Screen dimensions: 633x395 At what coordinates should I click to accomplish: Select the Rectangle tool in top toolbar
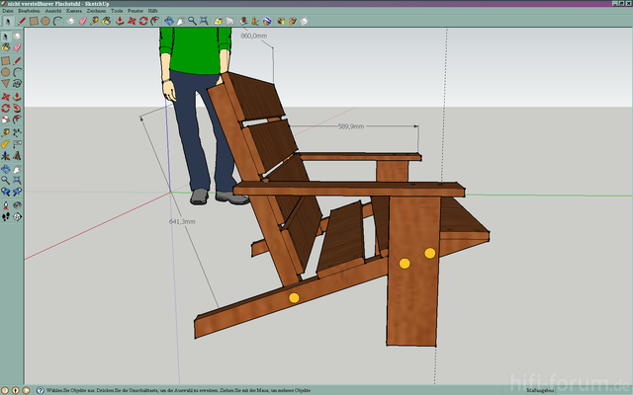coord(34,20)
